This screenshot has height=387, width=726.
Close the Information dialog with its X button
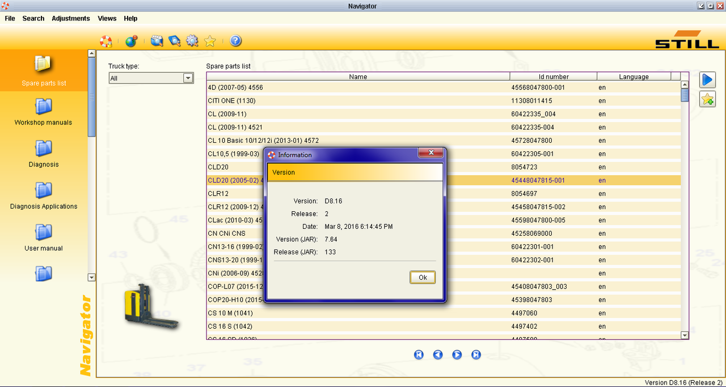(x=430, y=153)
